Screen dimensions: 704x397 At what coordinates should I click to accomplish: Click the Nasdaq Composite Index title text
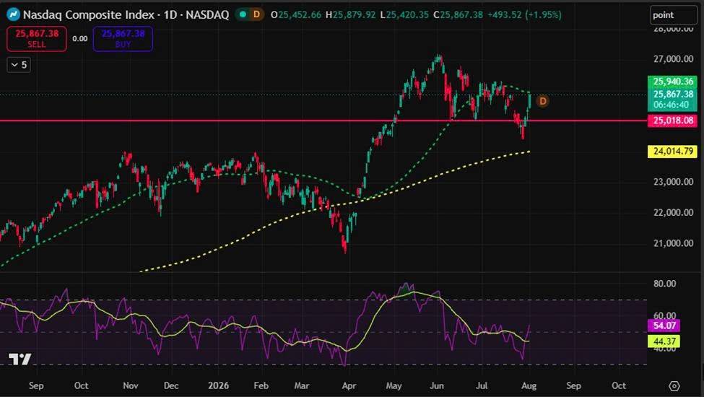click(88, 15)
